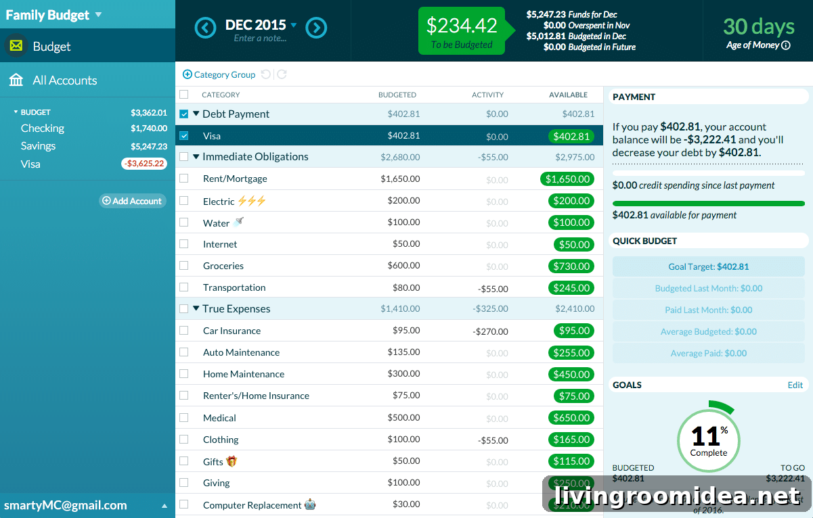
Task: Apply Paid Last Month quick budget
Action: coord(709,310)
